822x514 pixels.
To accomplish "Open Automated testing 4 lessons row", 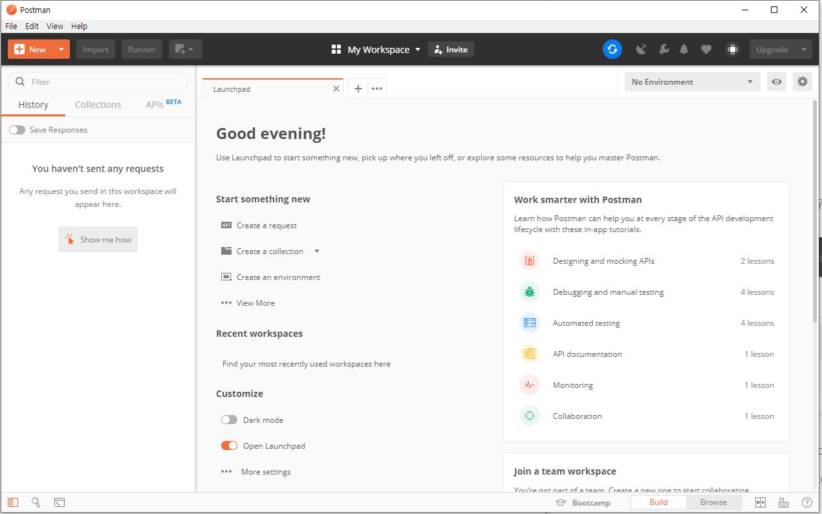I will pyautogui.click(x=647, y=323).
